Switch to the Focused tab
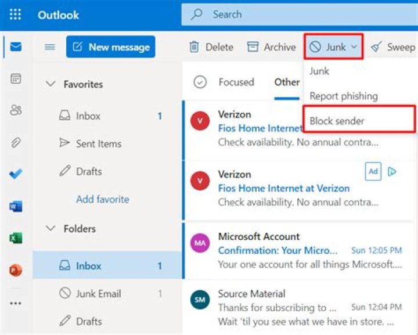 236,82
